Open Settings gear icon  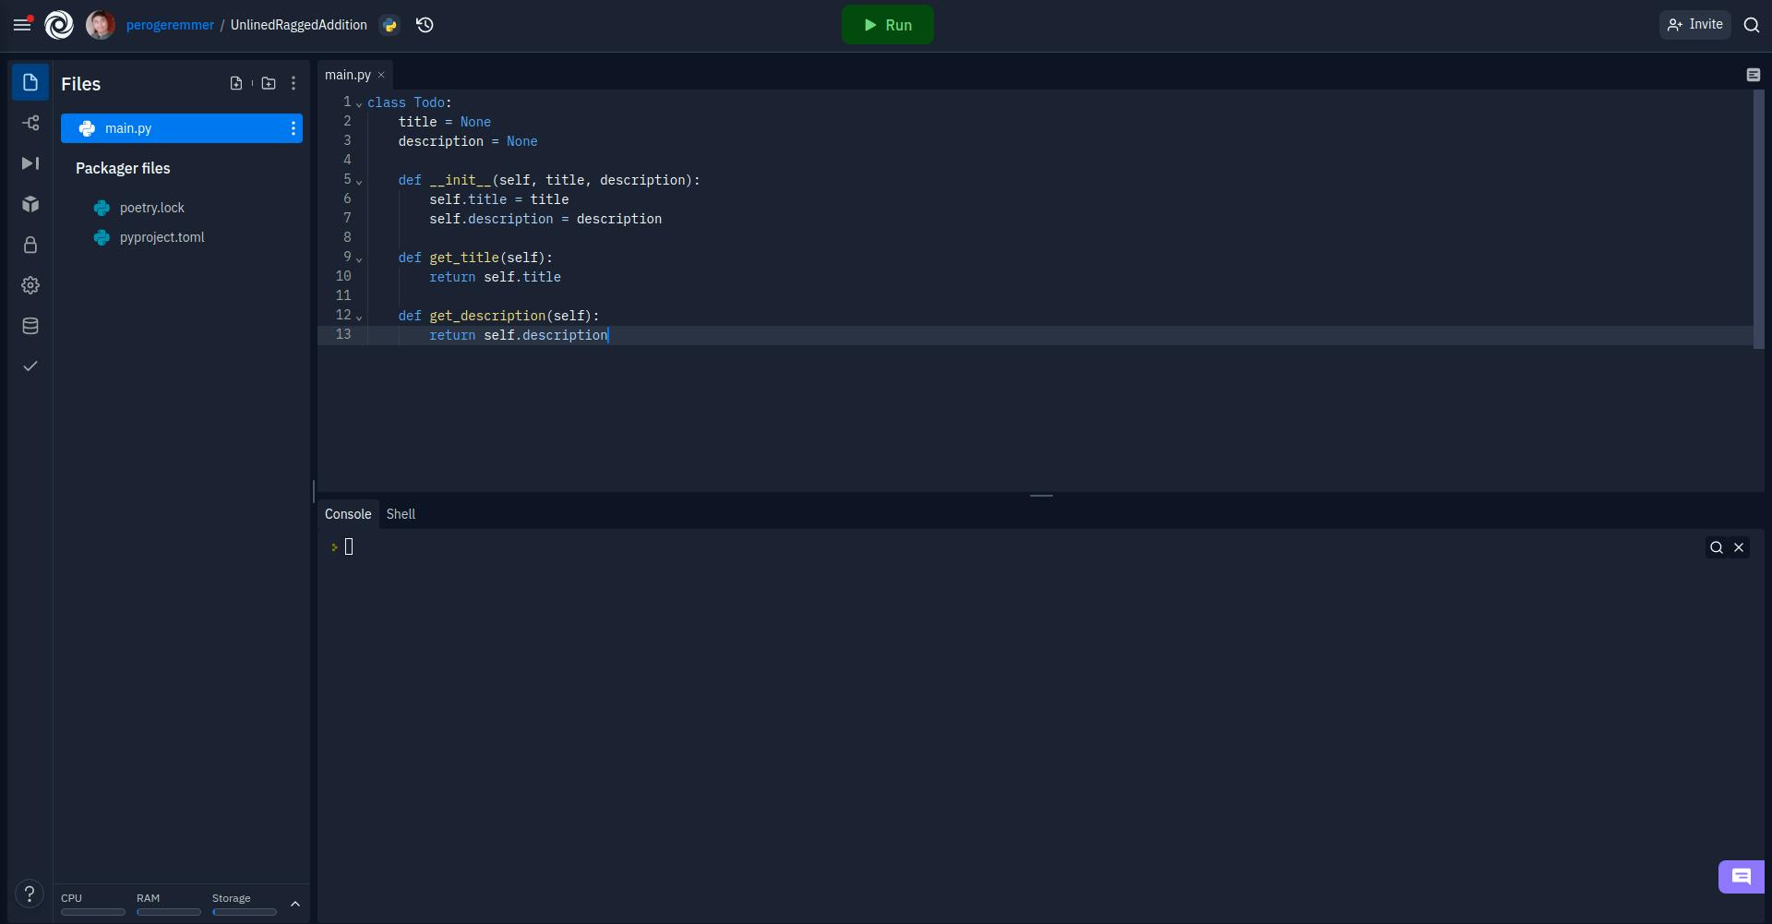(x=30, y=285)
